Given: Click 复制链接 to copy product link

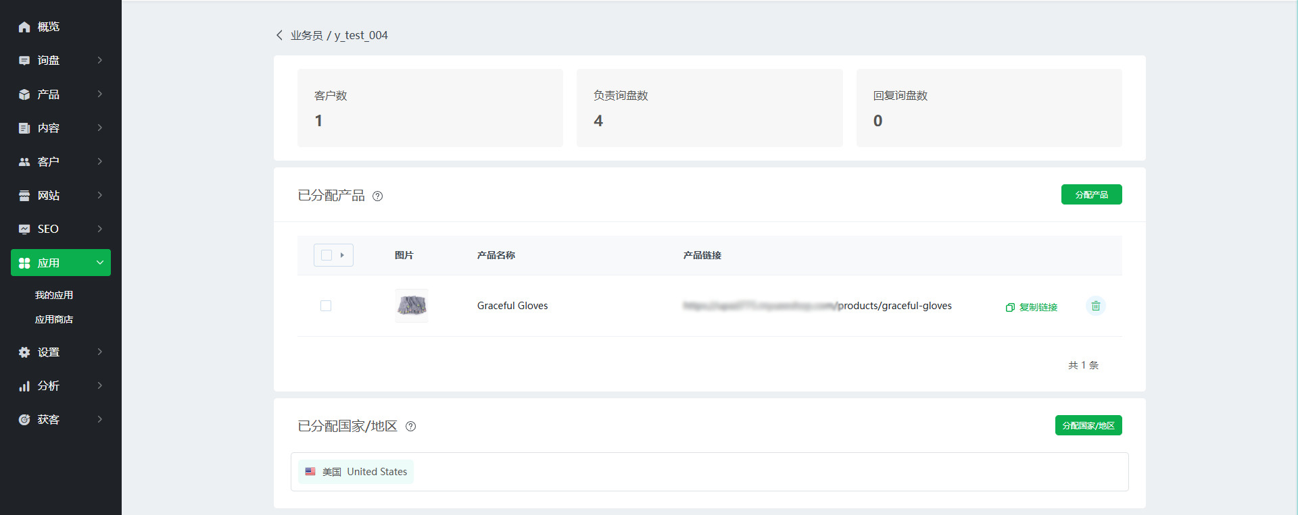Looking at the screenshot, I should (x=1032, y=307).
